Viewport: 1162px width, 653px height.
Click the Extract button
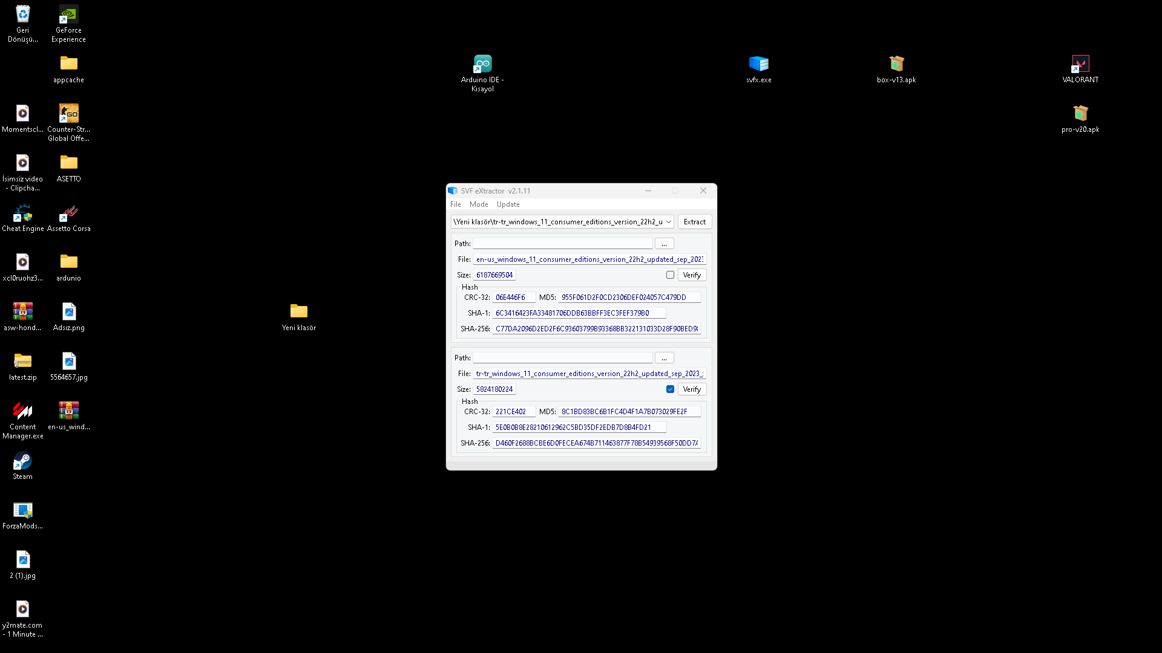point(694,222)
